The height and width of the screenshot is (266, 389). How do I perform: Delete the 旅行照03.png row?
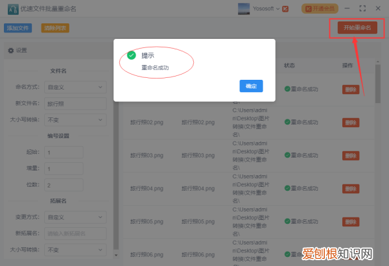click(x=351, y=156)
